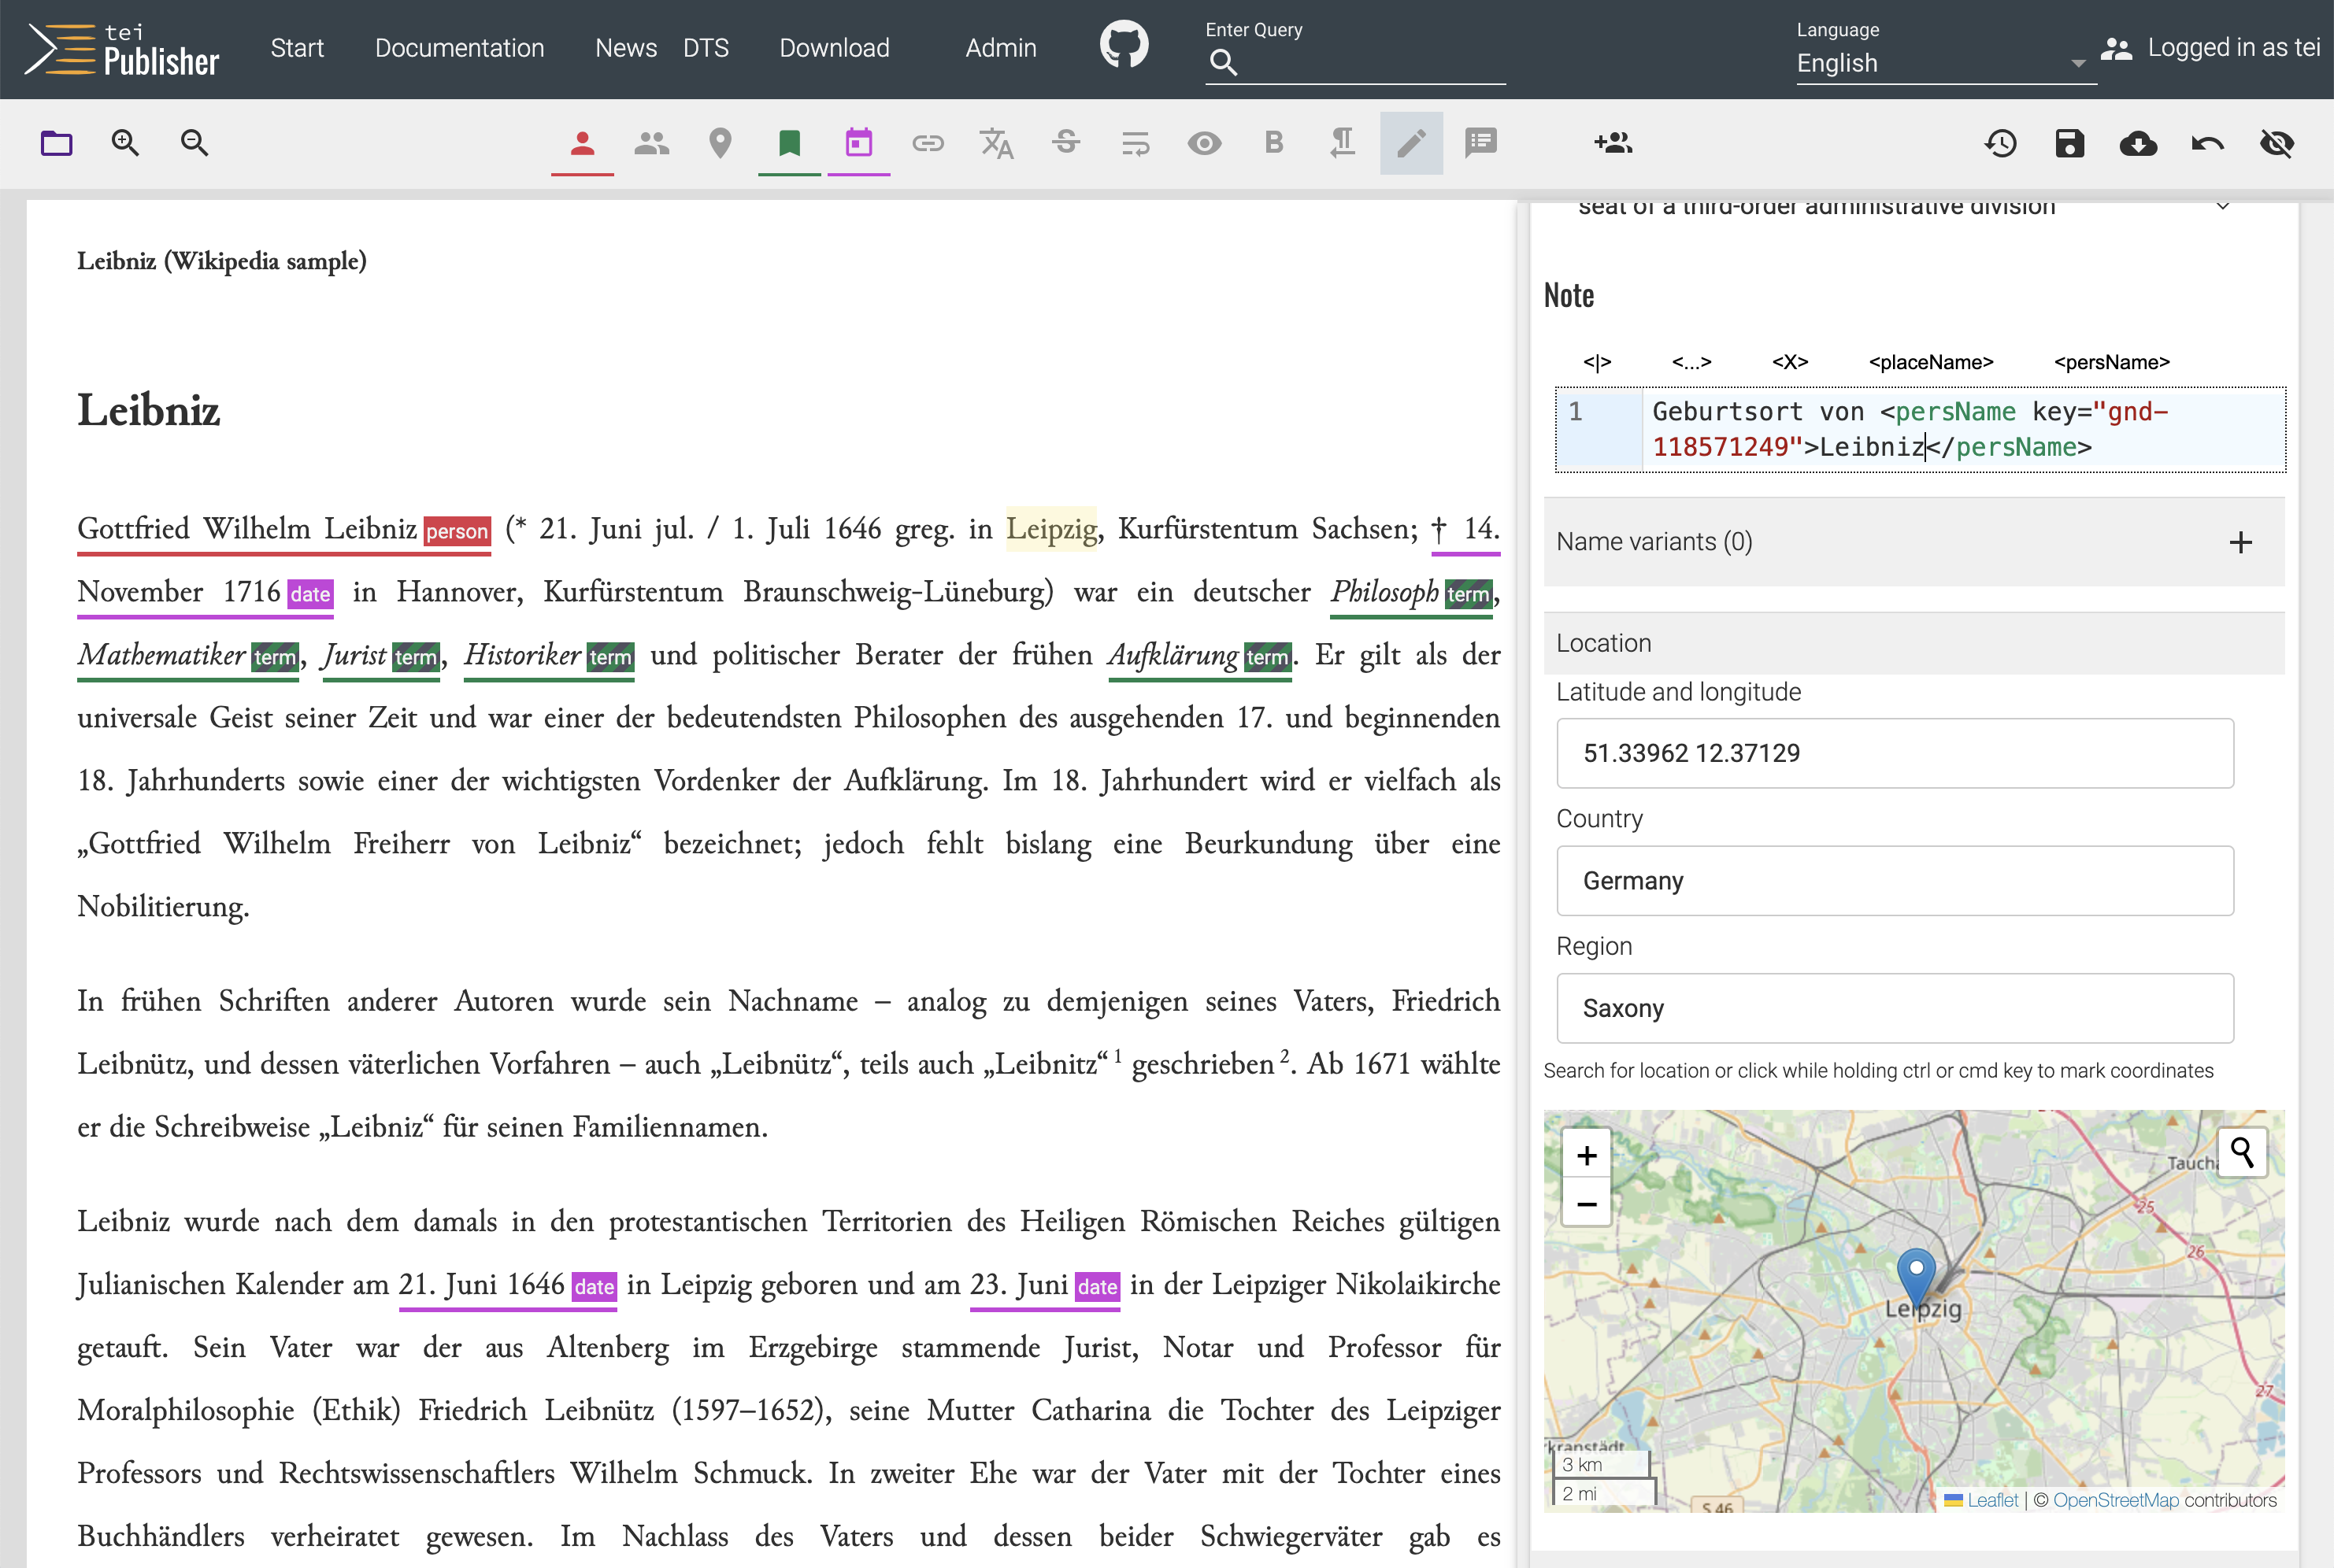Screen dimensions: 2334x1568
Task: Click the strikethrough annotation icon
Action: pyautogui.click(x=1065, y=143)
